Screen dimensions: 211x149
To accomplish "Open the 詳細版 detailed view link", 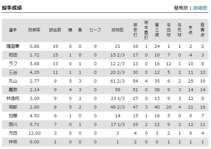I will pyautogui.click(x=200, y=8).
